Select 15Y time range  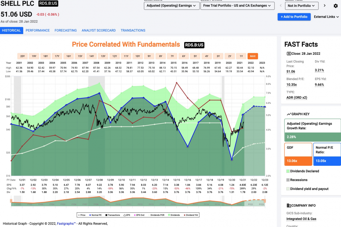(80, 56)
